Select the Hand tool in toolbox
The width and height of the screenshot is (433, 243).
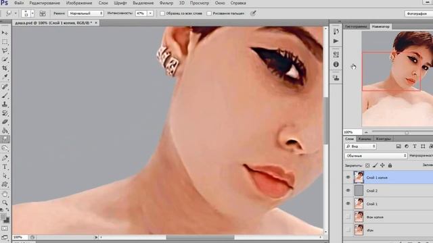coord(5,194)
